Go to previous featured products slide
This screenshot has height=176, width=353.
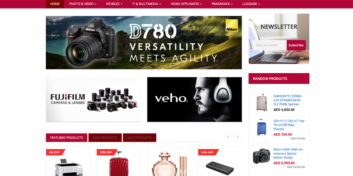(x=228, y=137)
